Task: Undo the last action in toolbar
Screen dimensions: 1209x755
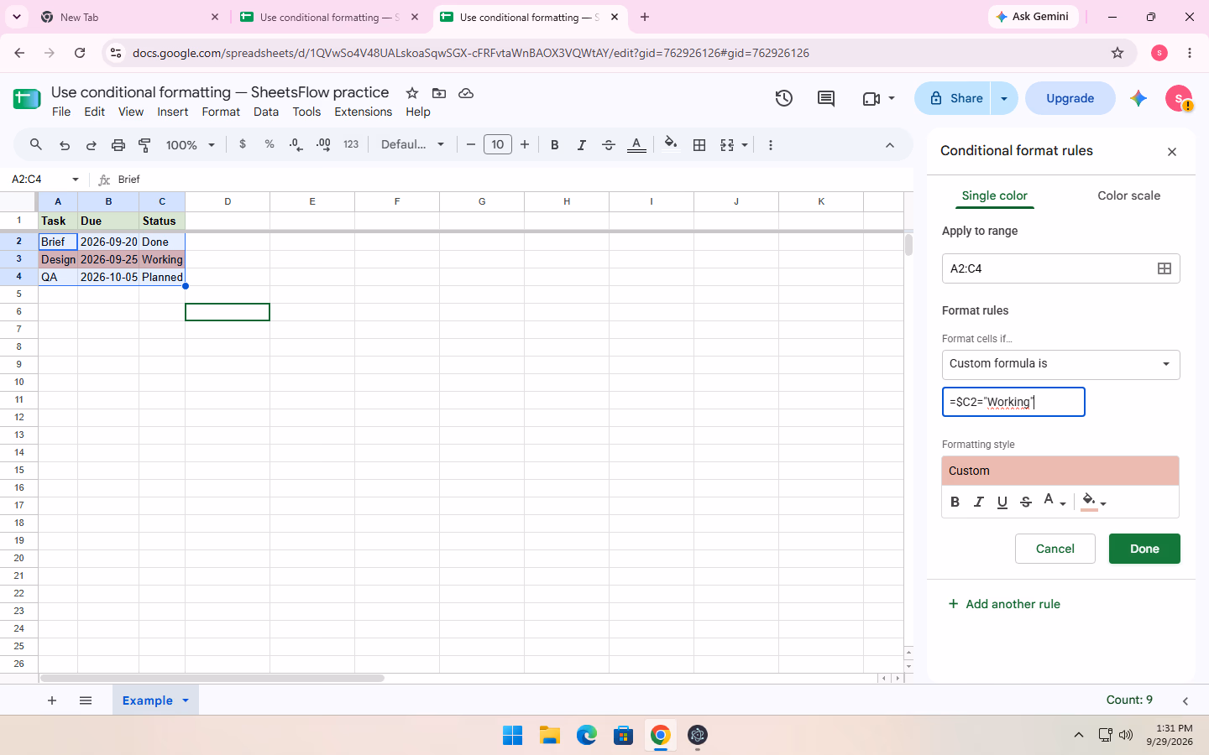Action: point(65,145)
